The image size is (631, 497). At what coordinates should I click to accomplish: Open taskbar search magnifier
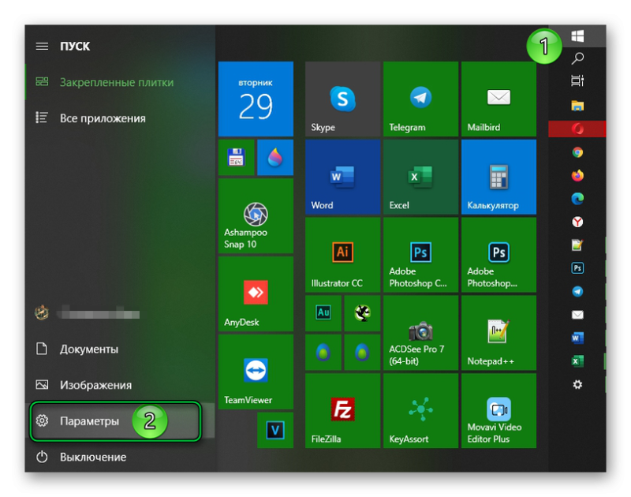coord(577,58)
